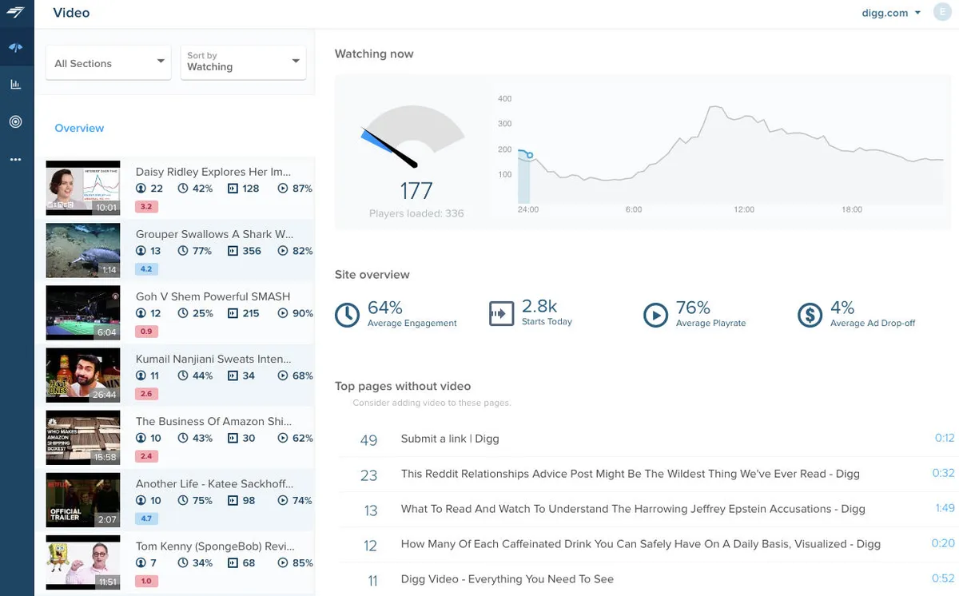Open the Grouper Swallows A Shark video
The image size is (959, 596).
tap(214, 234)
